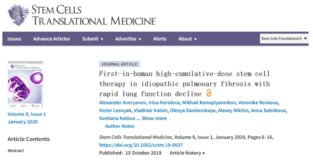Image resolution: width=313 pixels, height=160 pixels.
Task: Open the journal search scope selector
Action: (284, 38)
